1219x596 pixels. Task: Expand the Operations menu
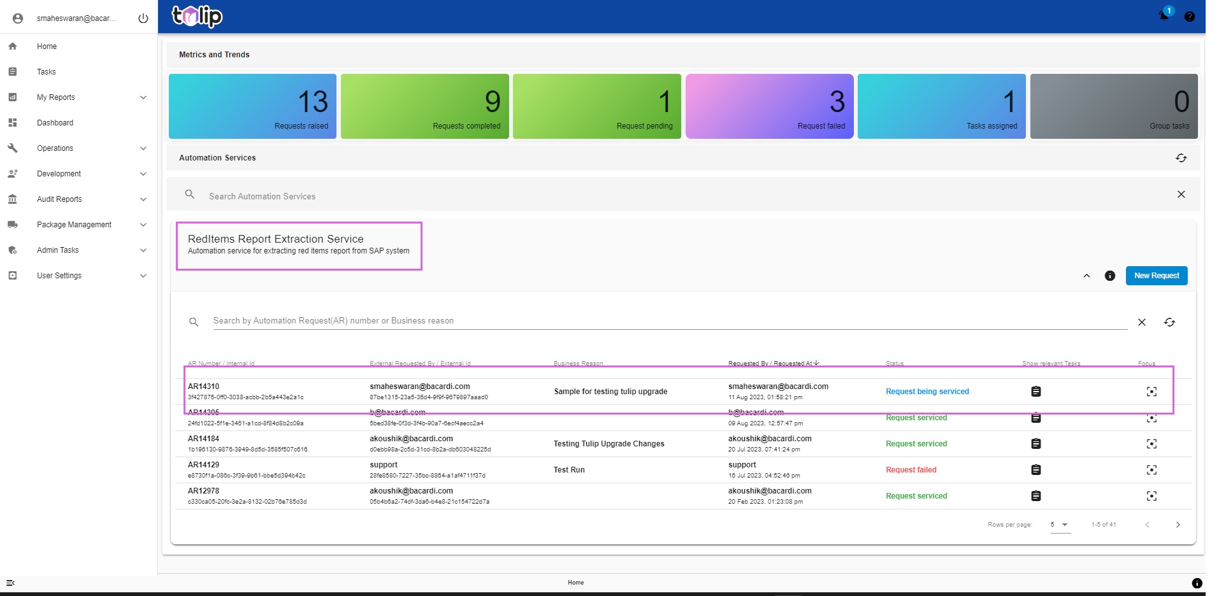coord(143,148)
